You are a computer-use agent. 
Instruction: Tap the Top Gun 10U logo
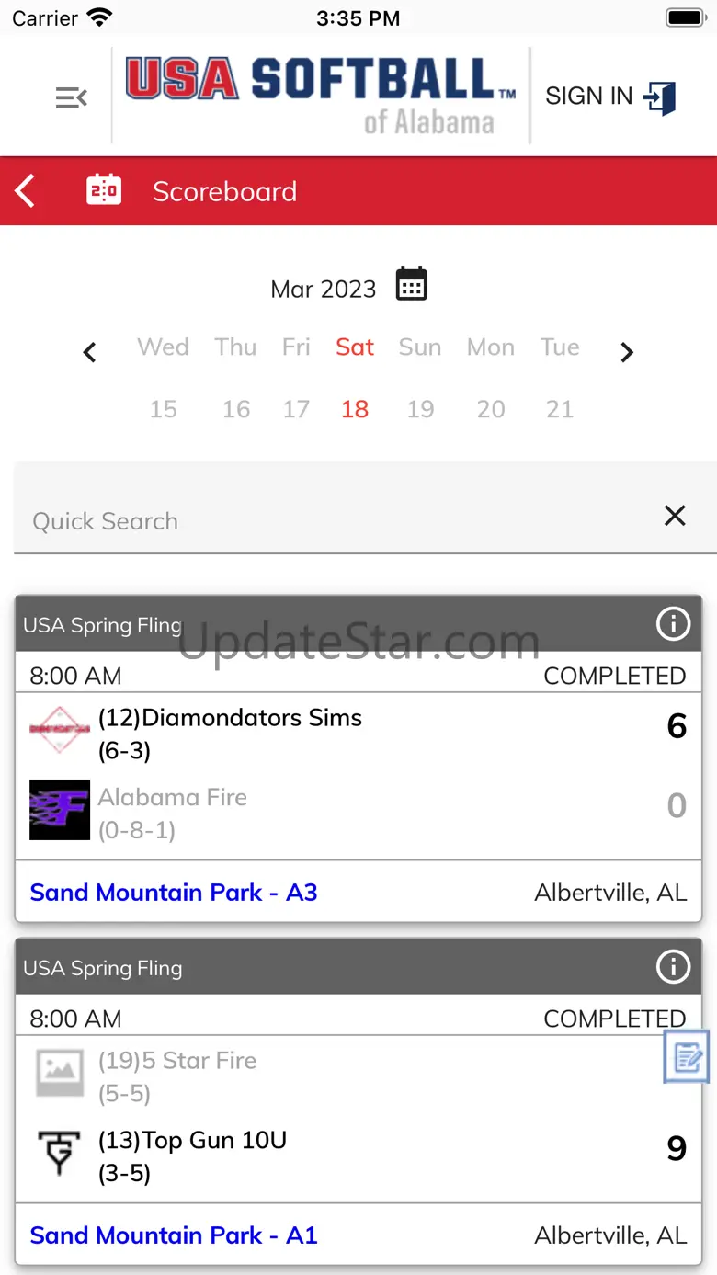tap(60, 1153)
